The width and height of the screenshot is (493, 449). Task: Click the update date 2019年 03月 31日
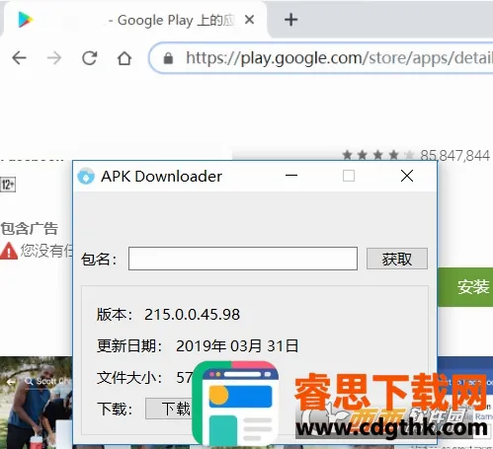point(237,345)
